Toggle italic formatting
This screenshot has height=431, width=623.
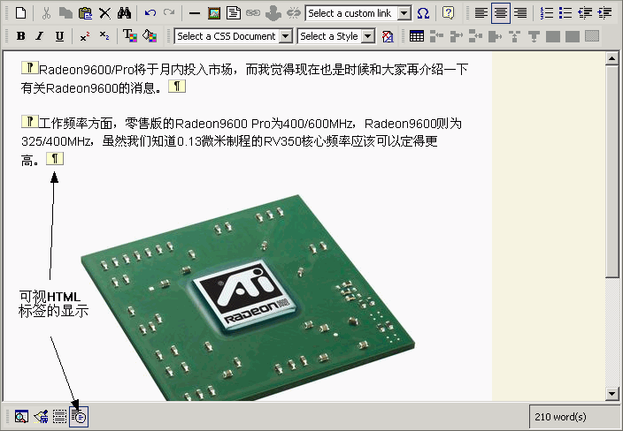tap(40, 36)
